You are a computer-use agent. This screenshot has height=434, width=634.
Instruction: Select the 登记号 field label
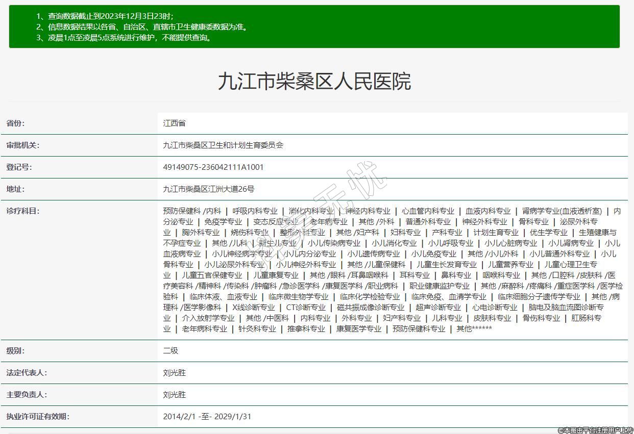[x=19, y=167]
